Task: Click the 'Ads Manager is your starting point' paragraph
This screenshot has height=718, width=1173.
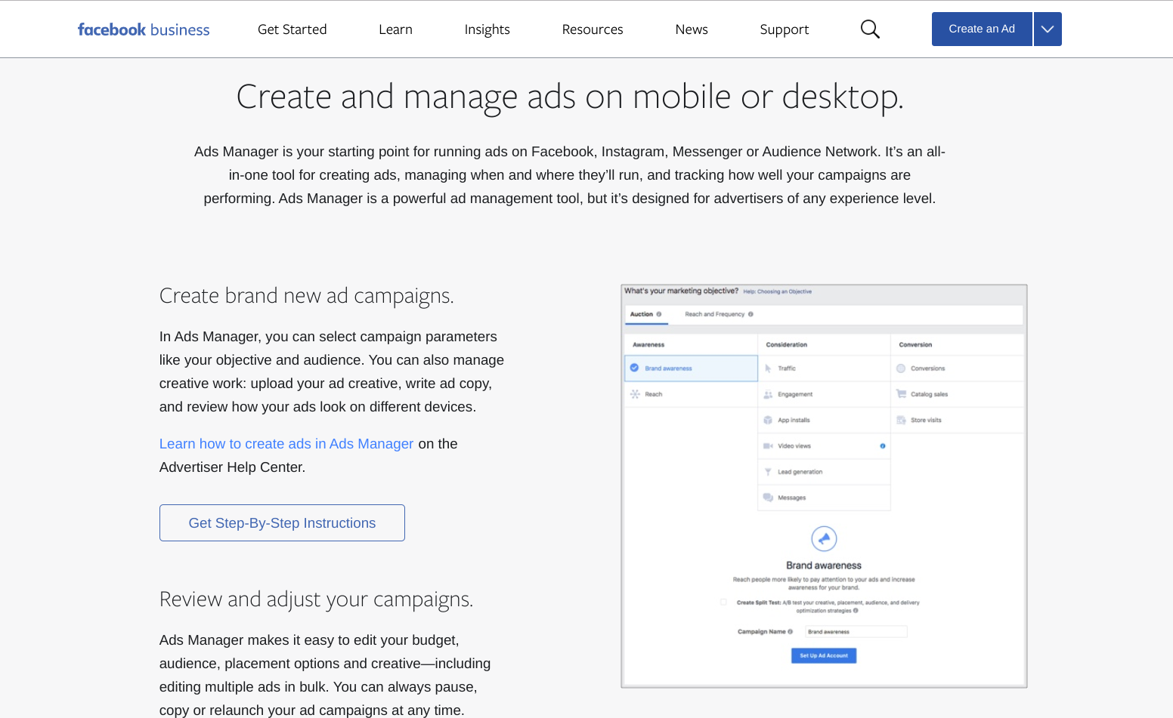Action: pos(570,175)
